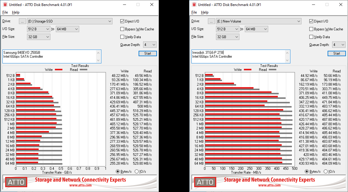Open Help menu in right window
This screenshot has height=192, width=348.
[x=205, y=12]
